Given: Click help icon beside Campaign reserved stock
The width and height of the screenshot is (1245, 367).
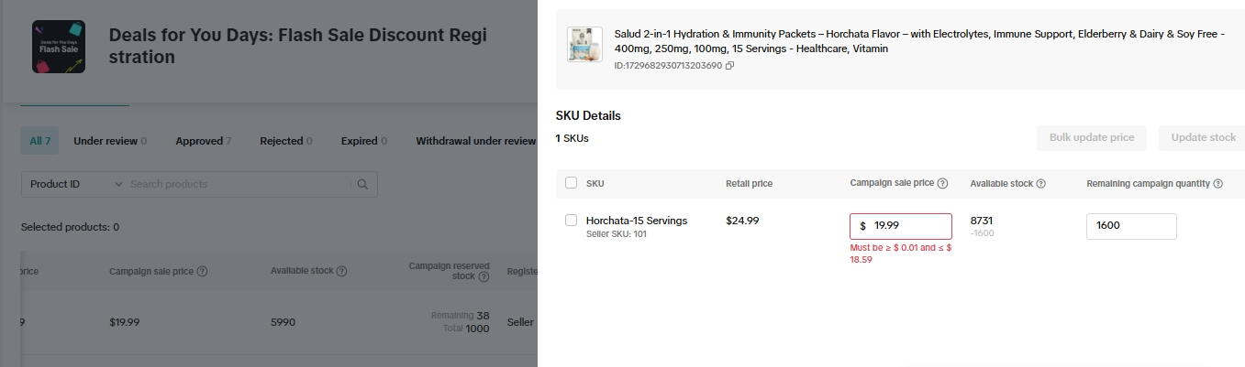Looking at the screenshot, I should click(x=482, y=275).
